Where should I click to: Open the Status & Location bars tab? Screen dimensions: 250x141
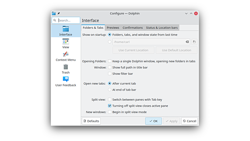162,28
